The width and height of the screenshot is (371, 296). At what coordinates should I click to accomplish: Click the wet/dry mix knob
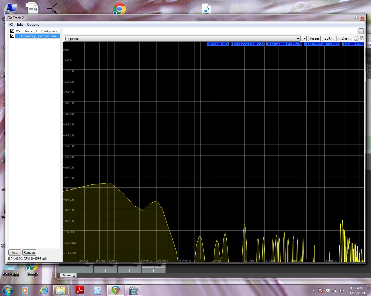pyautogui.click(x=356, y=39)
